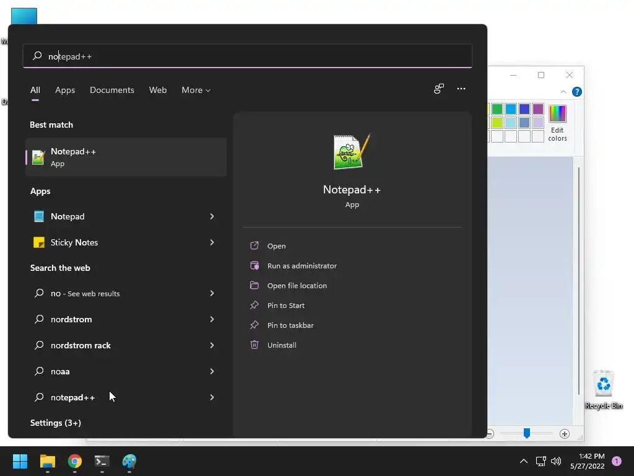
Task: Click the Edit colors rainbow icon in Paint
Action: click(557, 113)
